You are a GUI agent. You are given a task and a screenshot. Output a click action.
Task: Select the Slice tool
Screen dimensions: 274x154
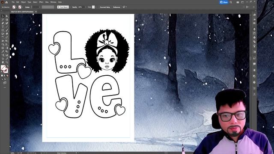click(x=7, y=58)
